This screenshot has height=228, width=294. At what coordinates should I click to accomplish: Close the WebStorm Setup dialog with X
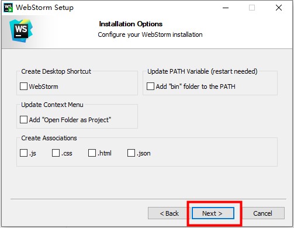[279, 8]
